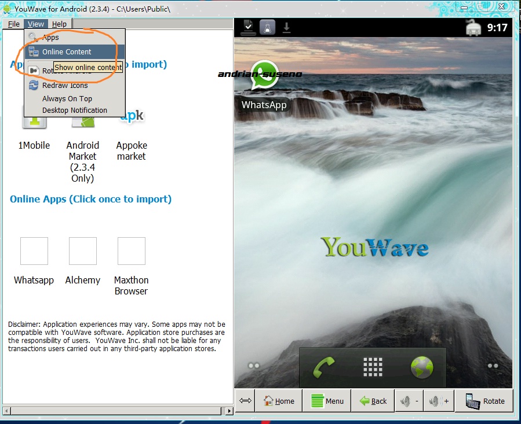Screen dimensions: 521x424
Task: Click the download notification icon
Action: (286, 28)
